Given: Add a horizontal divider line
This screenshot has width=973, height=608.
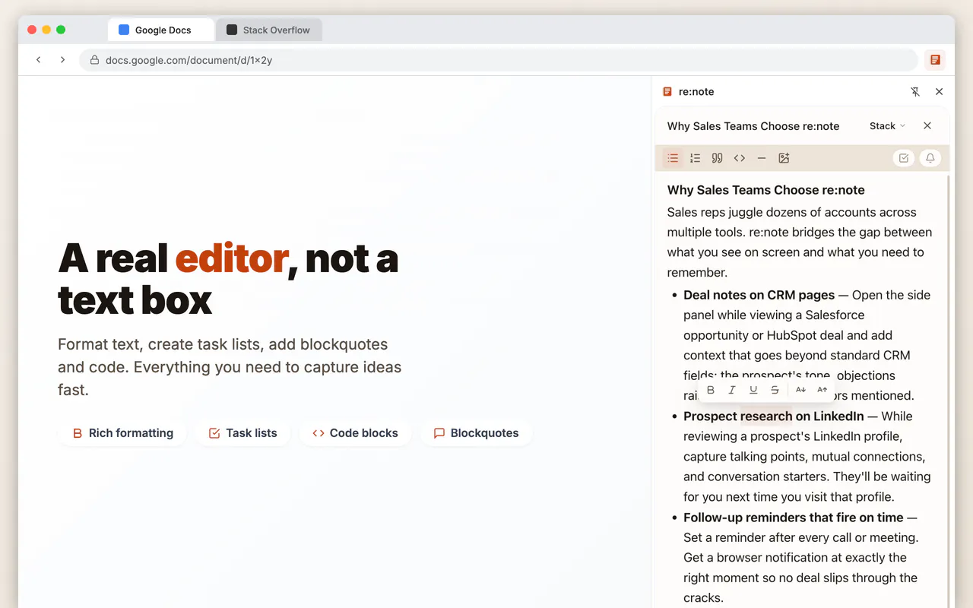Looking at the screenshot, I should click(x=761, y=158).
